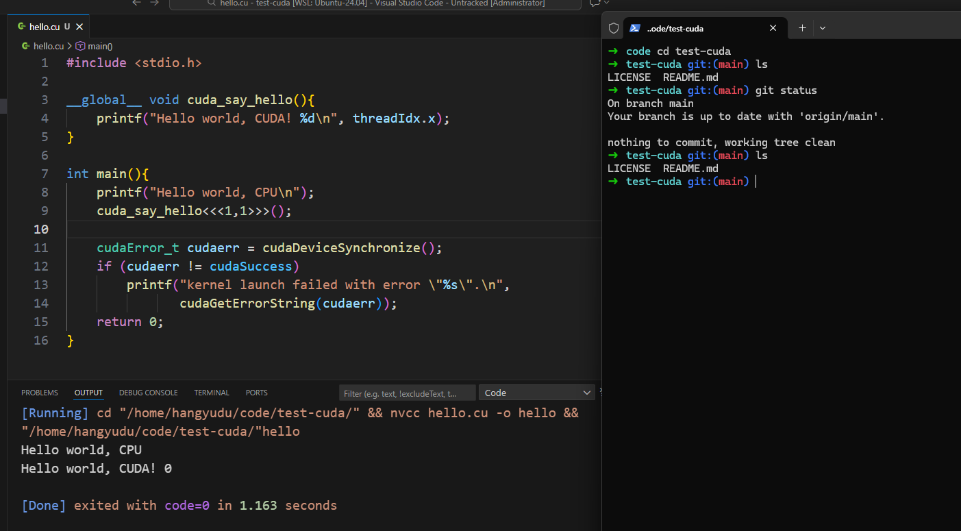Click line number 7 in the editor gutter
Viewport: 961px width, 531px height.
point(45,173)
